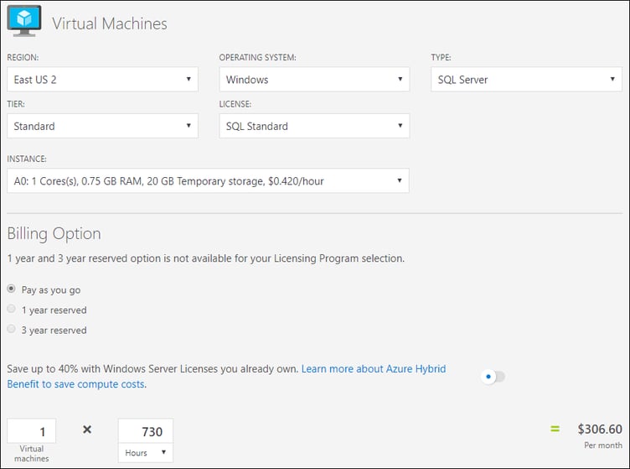Screen dimensions: 630x469
Task: Click the REGION: field label
Action: [23, 58]
